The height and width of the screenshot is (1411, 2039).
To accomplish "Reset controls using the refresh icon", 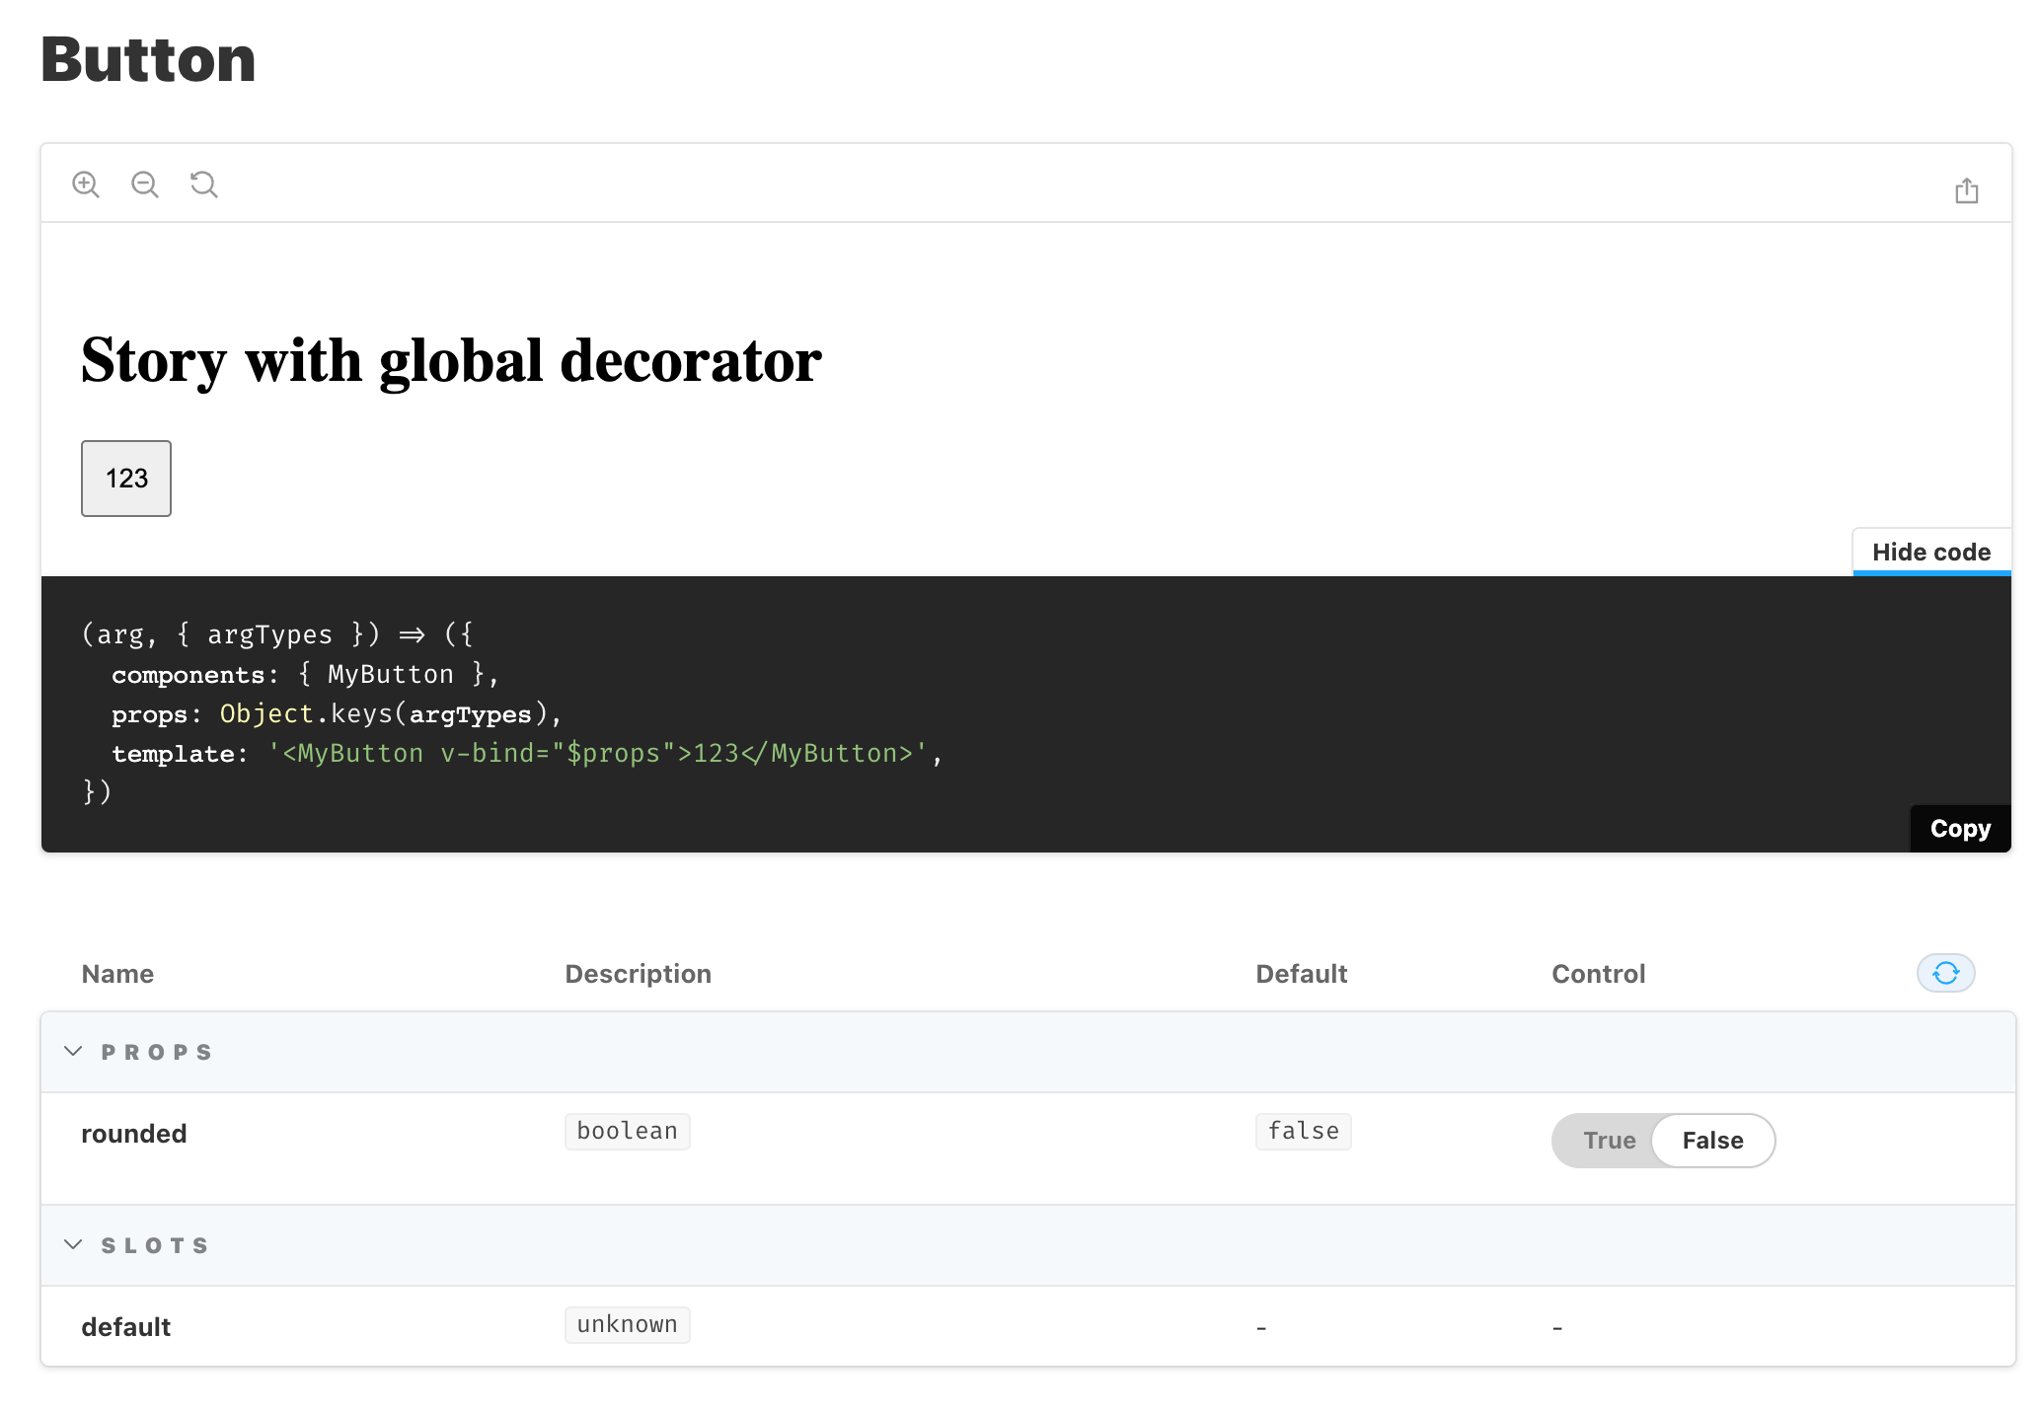I will coord(1944,973).
